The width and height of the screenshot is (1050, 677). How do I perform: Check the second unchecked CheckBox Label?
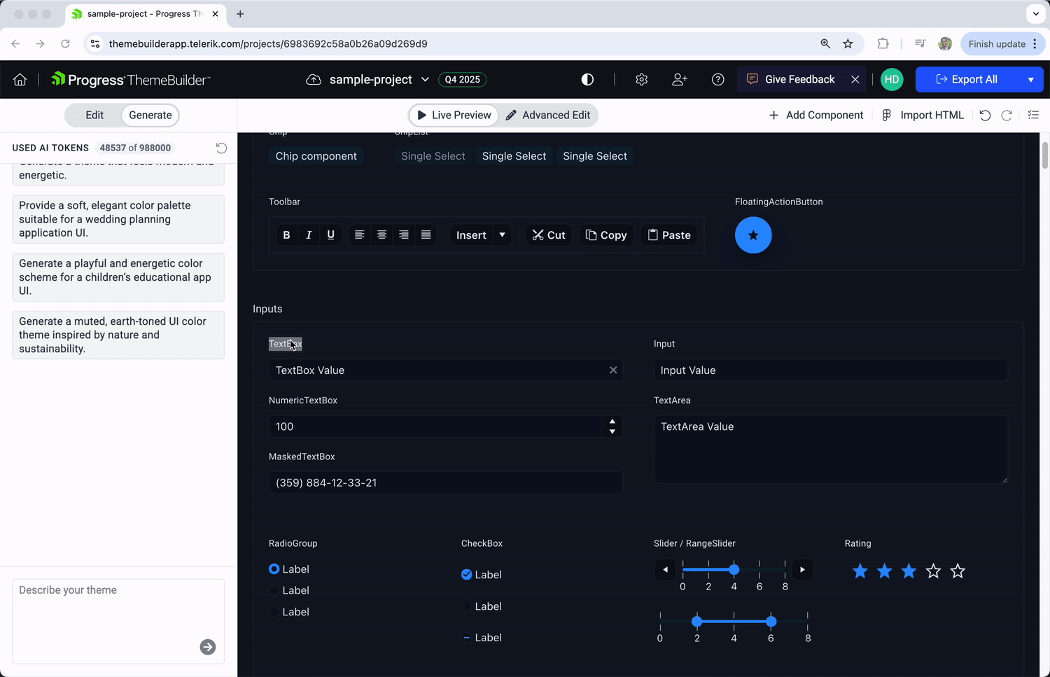click(467, 606)
